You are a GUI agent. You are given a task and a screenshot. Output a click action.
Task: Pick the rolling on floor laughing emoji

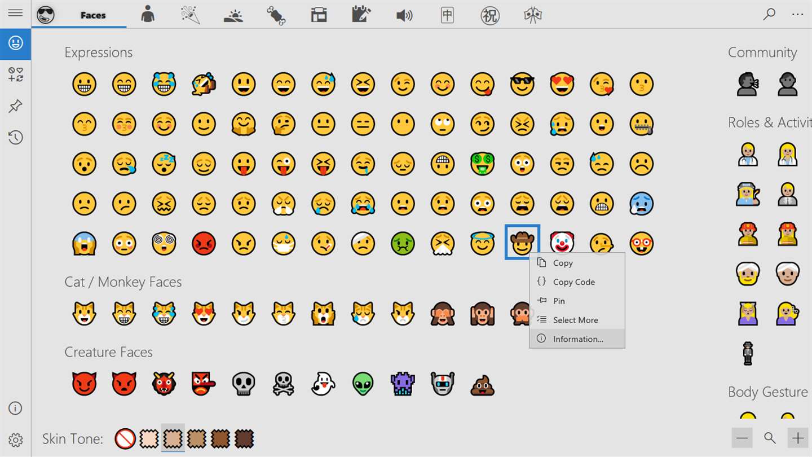pos(204,84)
